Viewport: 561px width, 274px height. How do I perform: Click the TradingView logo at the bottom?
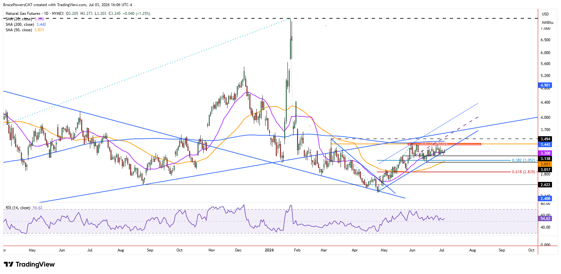[x=29, y=264]
